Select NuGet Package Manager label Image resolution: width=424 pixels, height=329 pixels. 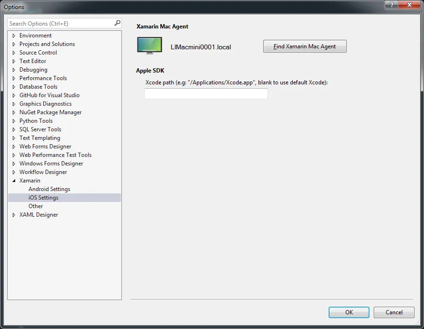click(x=50, y=112)
